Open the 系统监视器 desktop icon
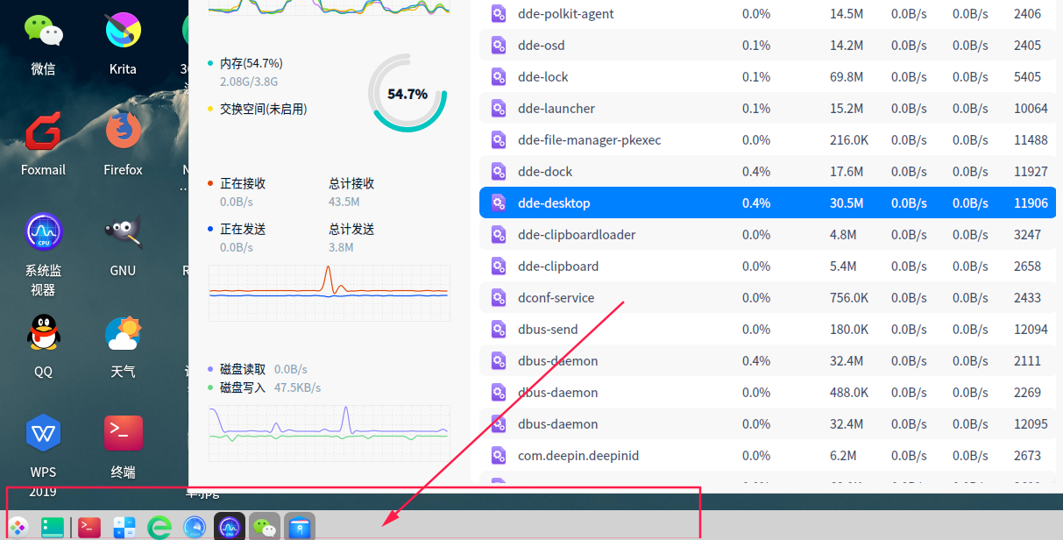1063x540 pixels. click(43, 232)
